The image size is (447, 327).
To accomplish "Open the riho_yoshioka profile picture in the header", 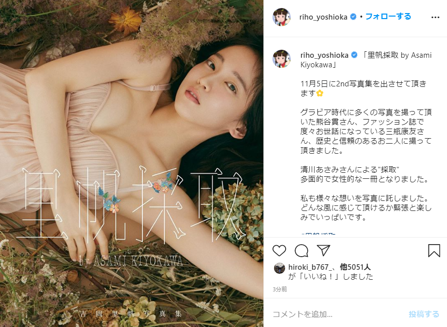I will [x=282, y=17].
